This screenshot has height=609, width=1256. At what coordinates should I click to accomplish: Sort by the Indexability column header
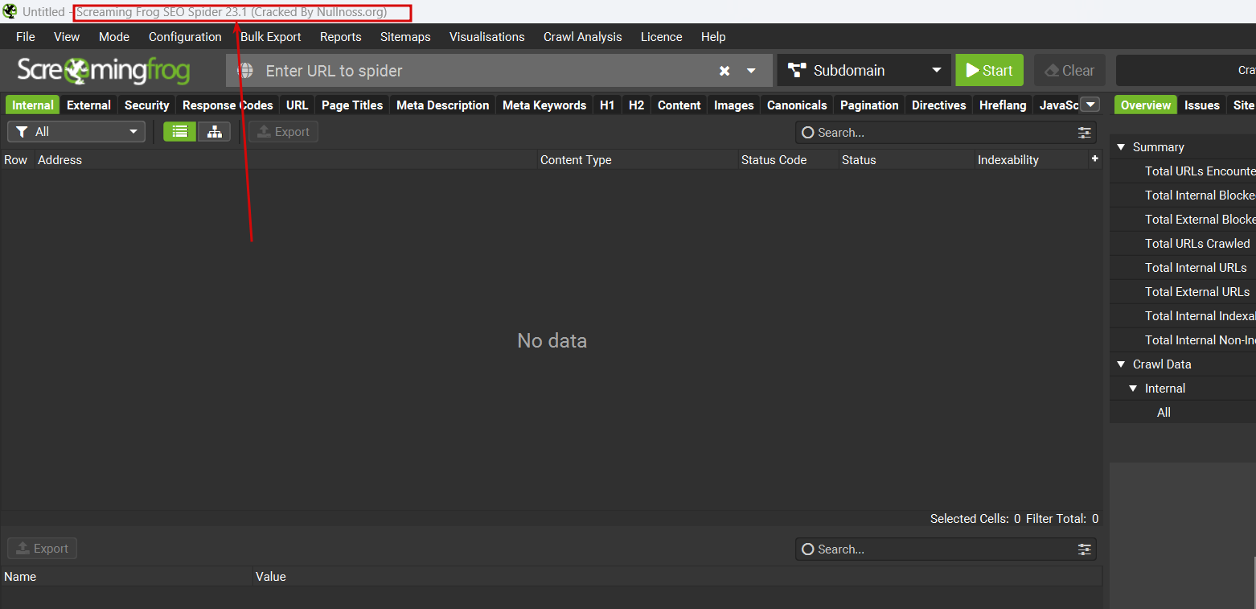(1031, 160)
